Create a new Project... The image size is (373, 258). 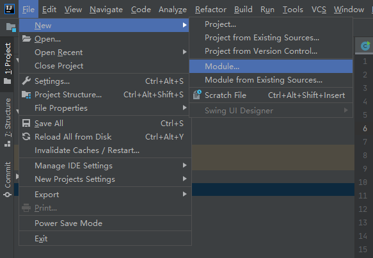click(271, 24)
